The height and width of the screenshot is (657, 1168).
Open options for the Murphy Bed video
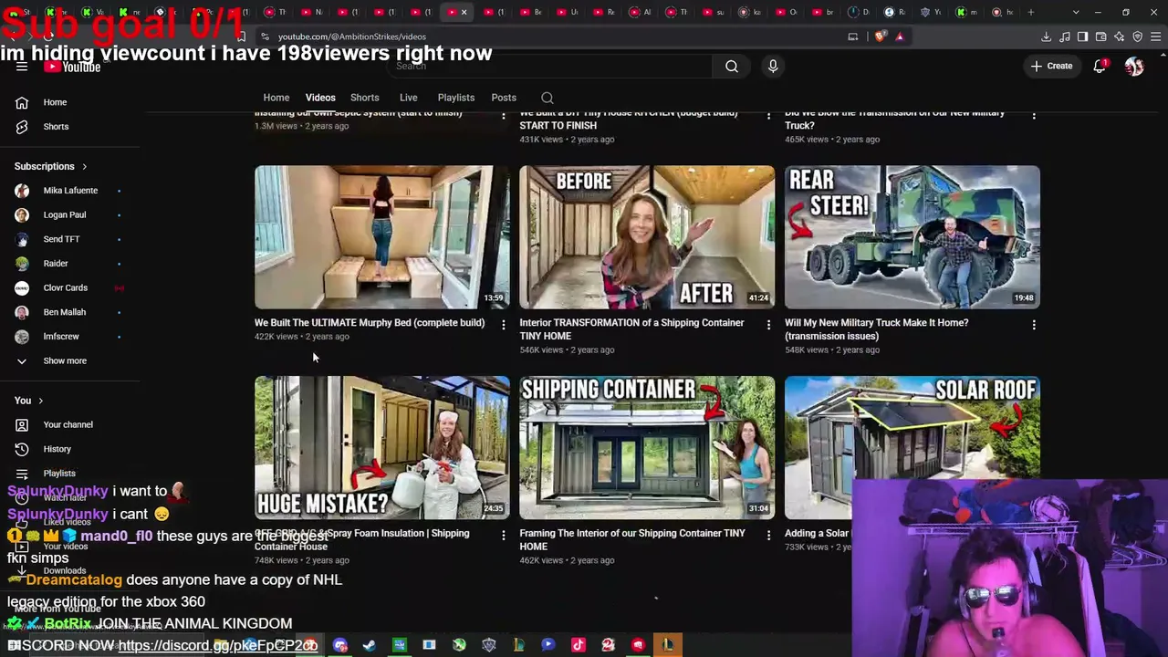pyautogui.click(x=503, y=324)
